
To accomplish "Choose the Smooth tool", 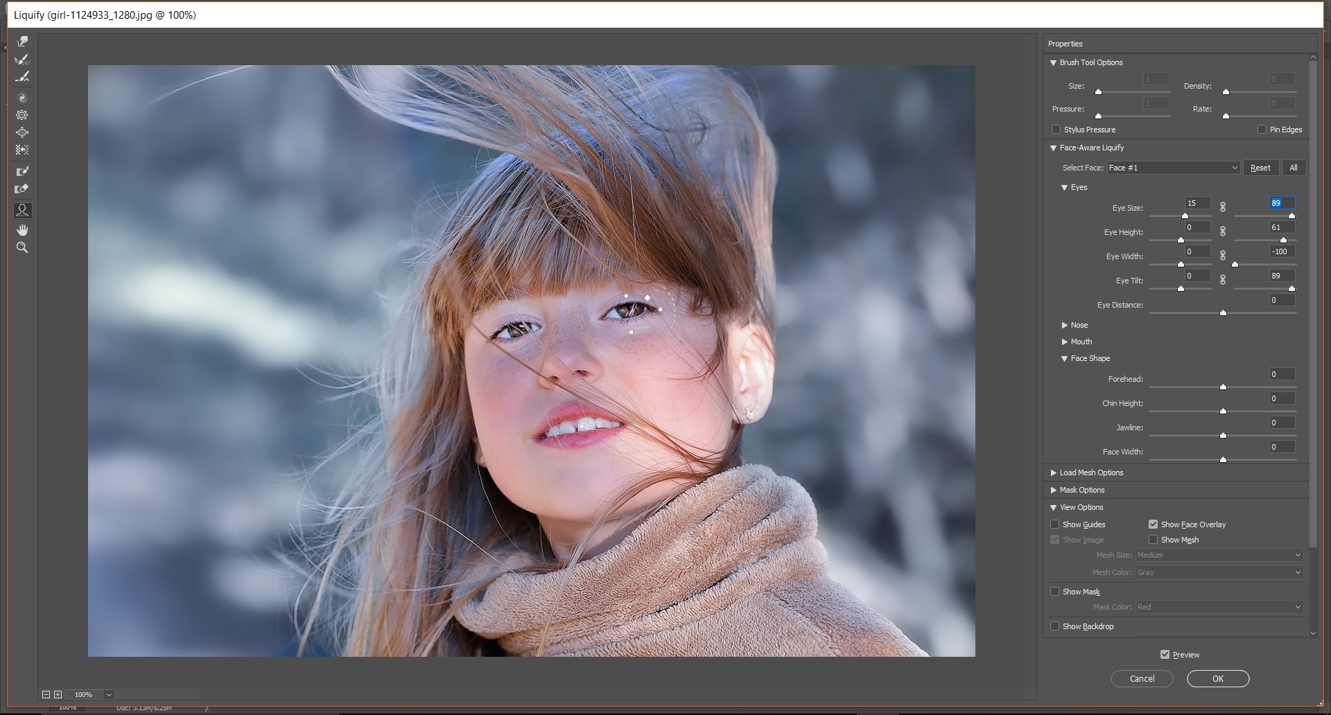I will click(x=22, y=77).
